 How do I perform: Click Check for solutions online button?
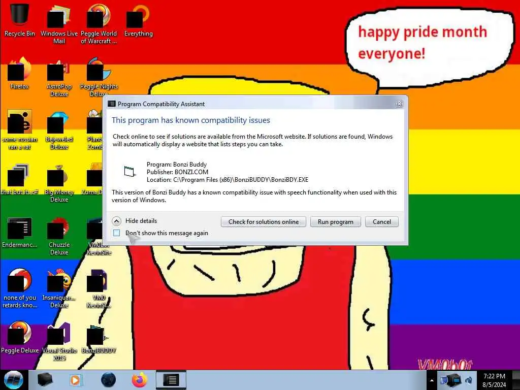pyautogui.click(x=264, y=221)
